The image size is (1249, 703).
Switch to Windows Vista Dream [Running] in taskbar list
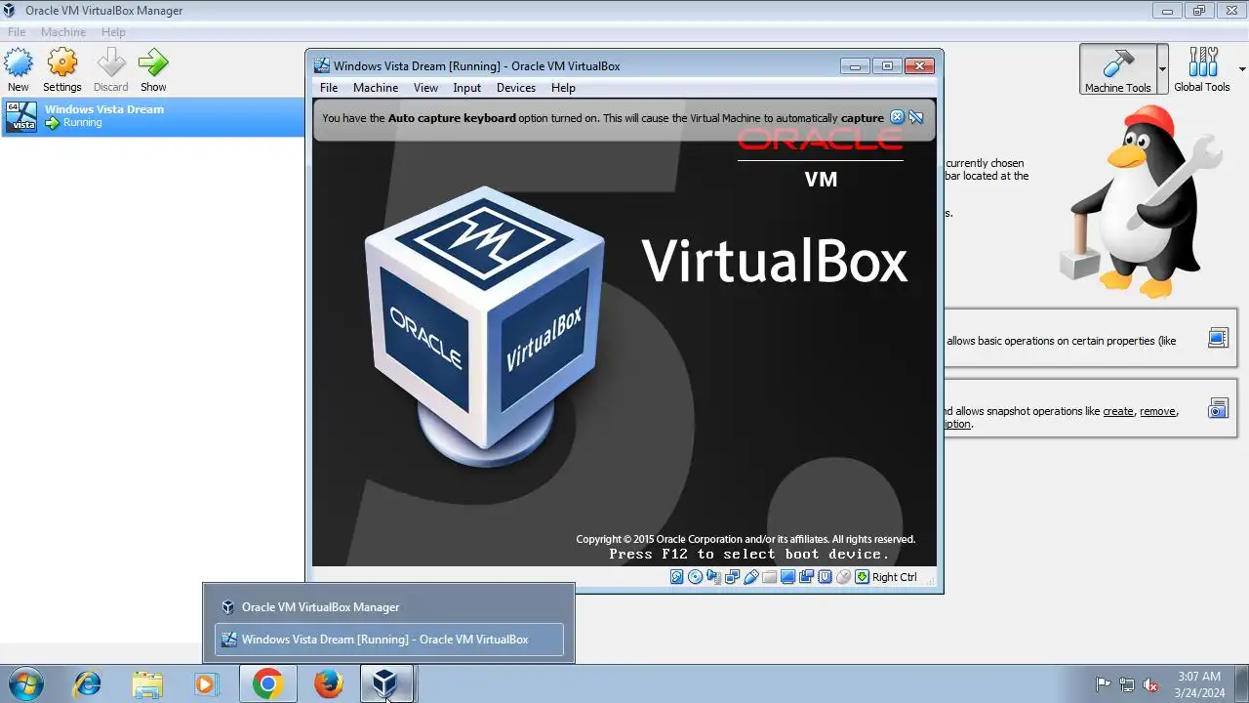tap(388, 640)
